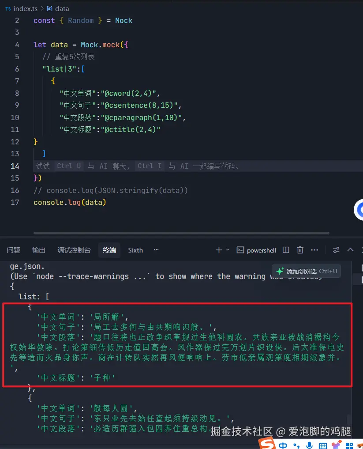
Task: Click terminal output '般每人圆'
Action: coord(111,408)
